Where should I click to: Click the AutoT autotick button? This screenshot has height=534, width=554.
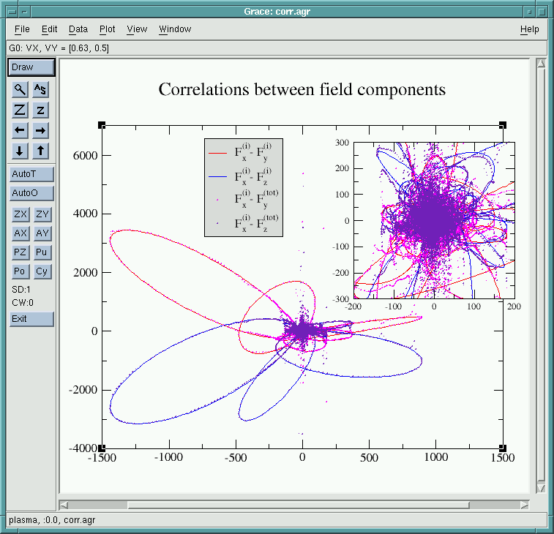pos(31,174)
